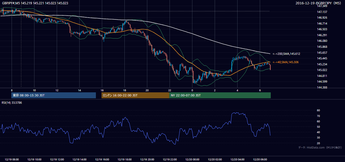Screen dimensions: 345x162
Task: Click hour label 16 under the price chart
Action: coord(102,90)
